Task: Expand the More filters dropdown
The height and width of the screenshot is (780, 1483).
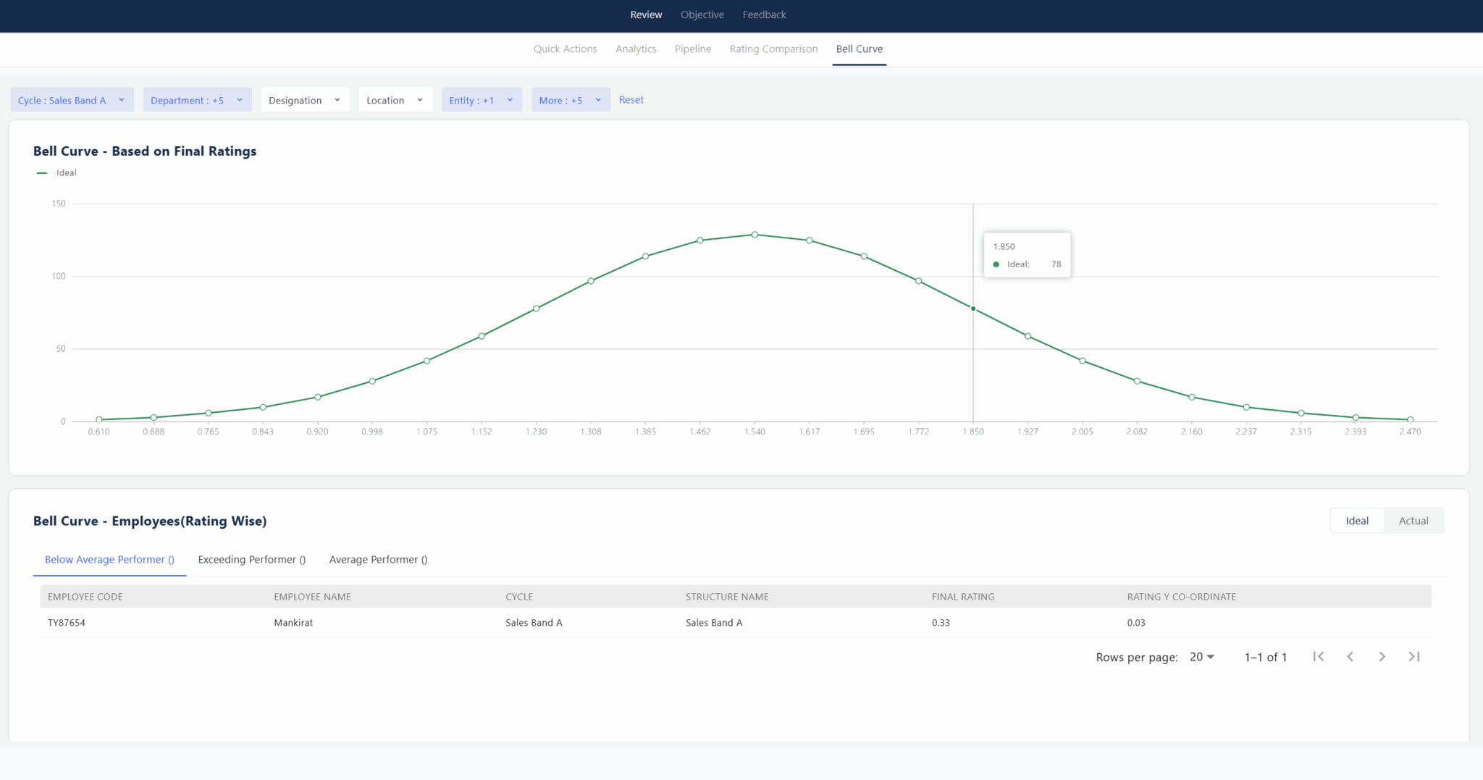Action: tap(570, 99)
